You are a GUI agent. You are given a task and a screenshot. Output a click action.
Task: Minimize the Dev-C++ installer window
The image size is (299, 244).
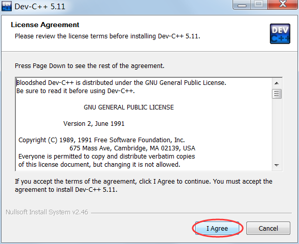point(242,5)
